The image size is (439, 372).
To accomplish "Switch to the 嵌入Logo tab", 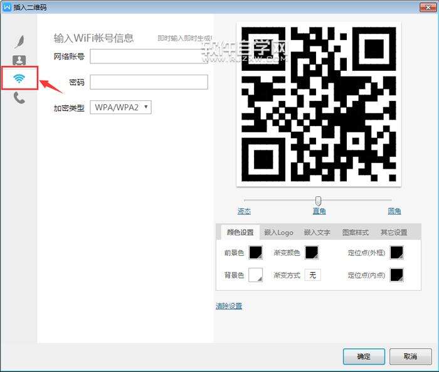I will click(278, 232).
